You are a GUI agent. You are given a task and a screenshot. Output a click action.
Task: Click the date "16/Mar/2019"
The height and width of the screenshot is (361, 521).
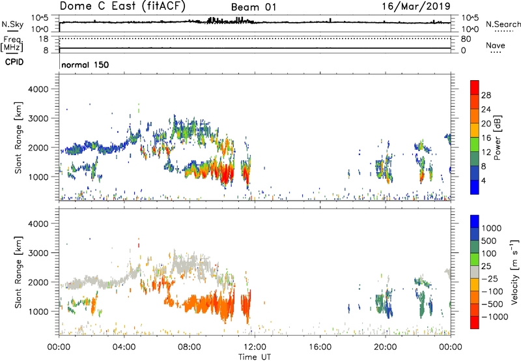pyautogui.click(x=416, y=6)
